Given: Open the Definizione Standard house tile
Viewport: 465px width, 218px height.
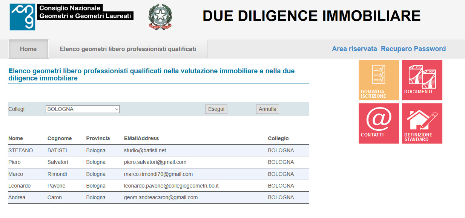Looking at the screenshot, I should (422, 123).
